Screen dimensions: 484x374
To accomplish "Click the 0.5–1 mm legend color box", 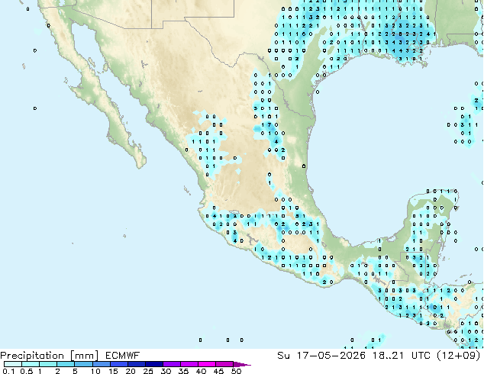I will point(31,364).
